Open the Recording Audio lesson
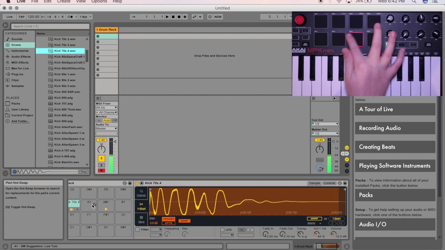The image size is (445, 250). pyautogui.click(x=395, y=128)
